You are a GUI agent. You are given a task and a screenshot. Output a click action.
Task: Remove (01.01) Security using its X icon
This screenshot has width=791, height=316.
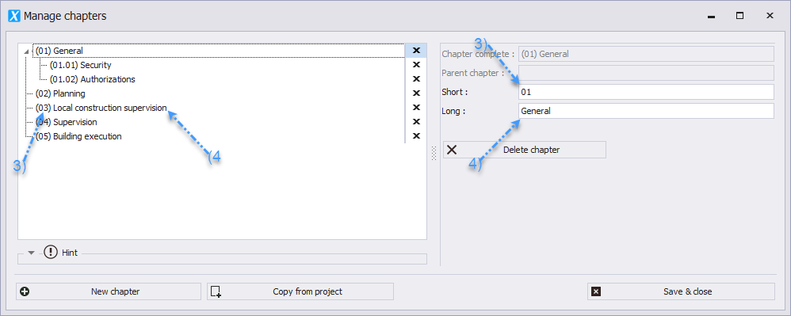(416, 64)
